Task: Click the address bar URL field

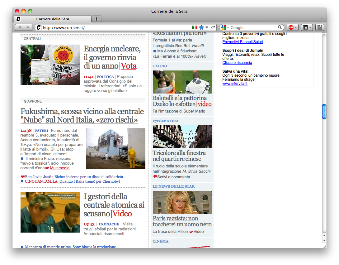Action: 115,27
